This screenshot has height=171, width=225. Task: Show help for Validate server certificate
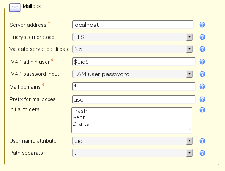(x=202, y=49)
